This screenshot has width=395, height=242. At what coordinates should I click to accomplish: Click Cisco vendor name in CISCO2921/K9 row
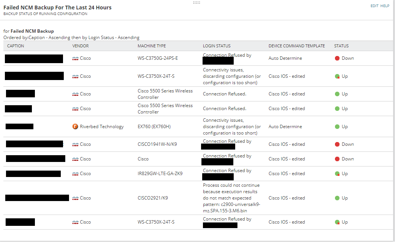click(x=85, y=198)
